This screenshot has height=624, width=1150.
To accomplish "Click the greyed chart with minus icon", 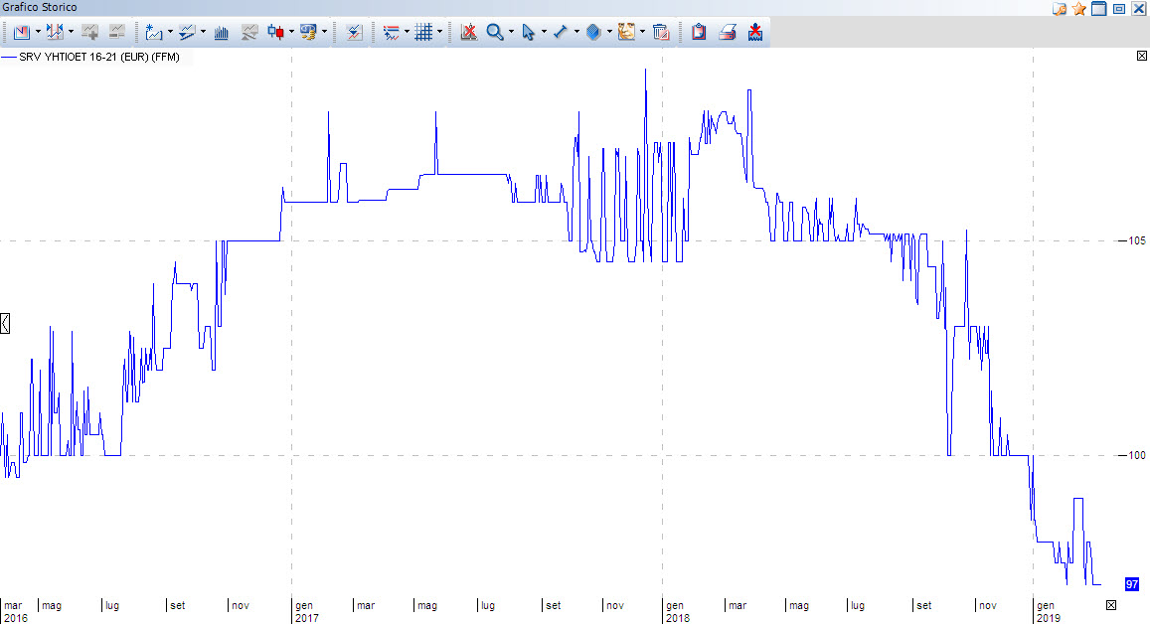I will (116, 32).
